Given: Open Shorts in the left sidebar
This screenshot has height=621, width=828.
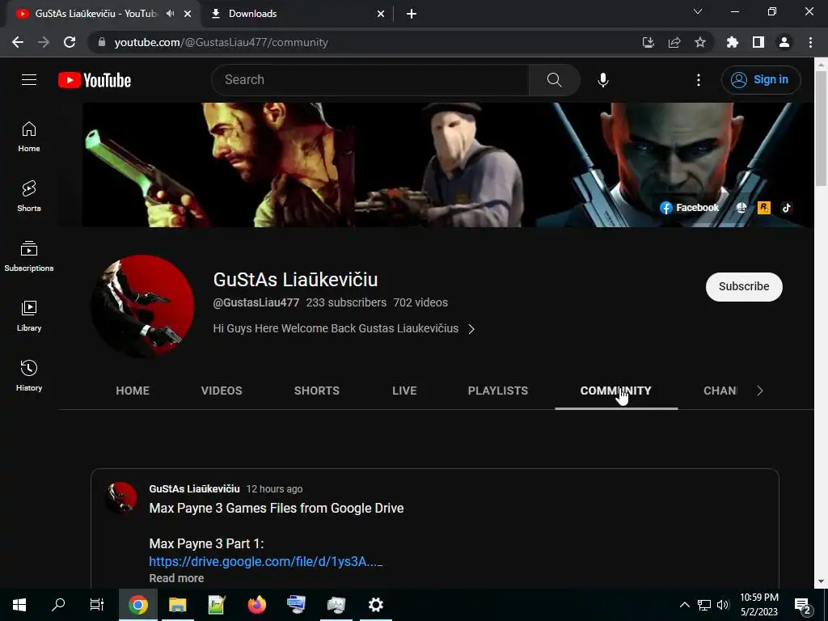Looking at the screenshot, I should [29, 196].
